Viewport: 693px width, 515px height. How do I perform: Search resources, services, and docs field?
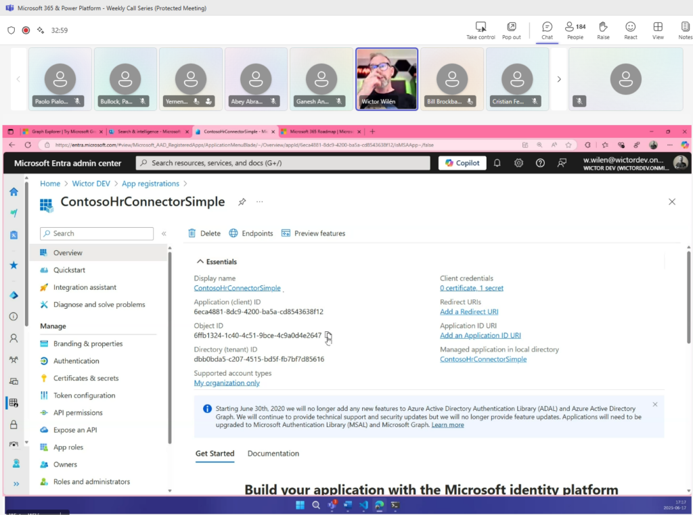[283, 163]
